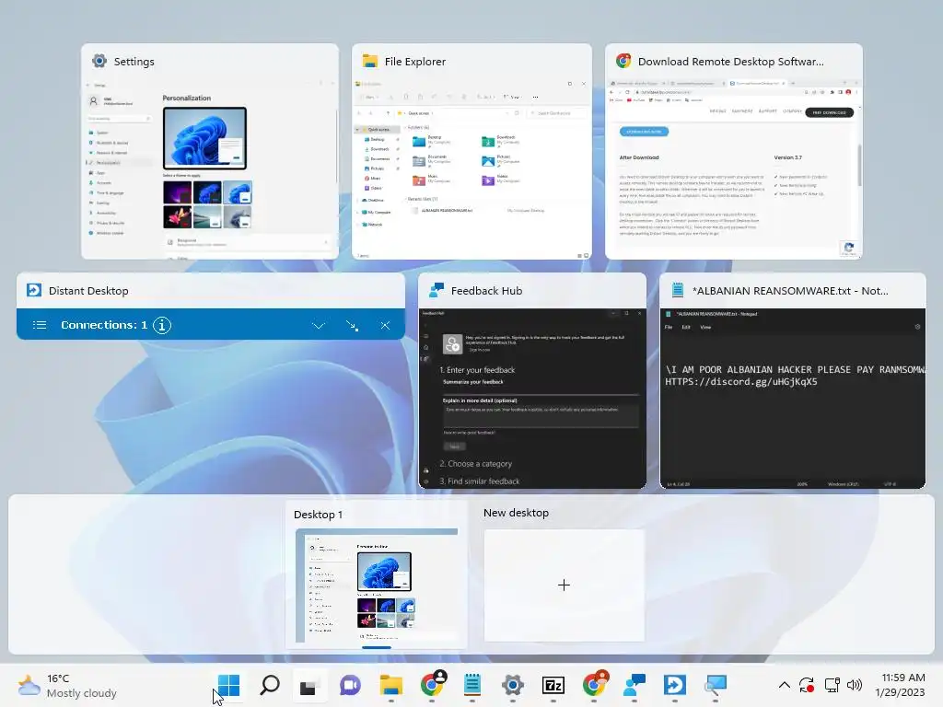Open Distant Desktop taskbar icon
The width and height of the screenshot is (943, 707).
point(675,685)
